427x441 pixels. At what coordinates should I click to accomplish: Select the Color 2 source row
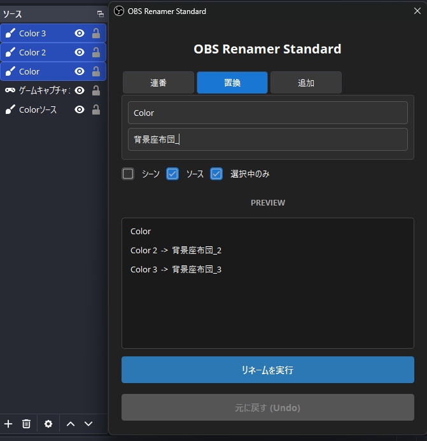coord(53,52)
